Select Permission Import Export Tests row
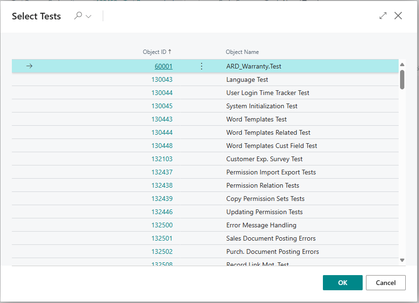Viewport: 419px width, 303px height. pyautogui.click(x=271, y=173)
